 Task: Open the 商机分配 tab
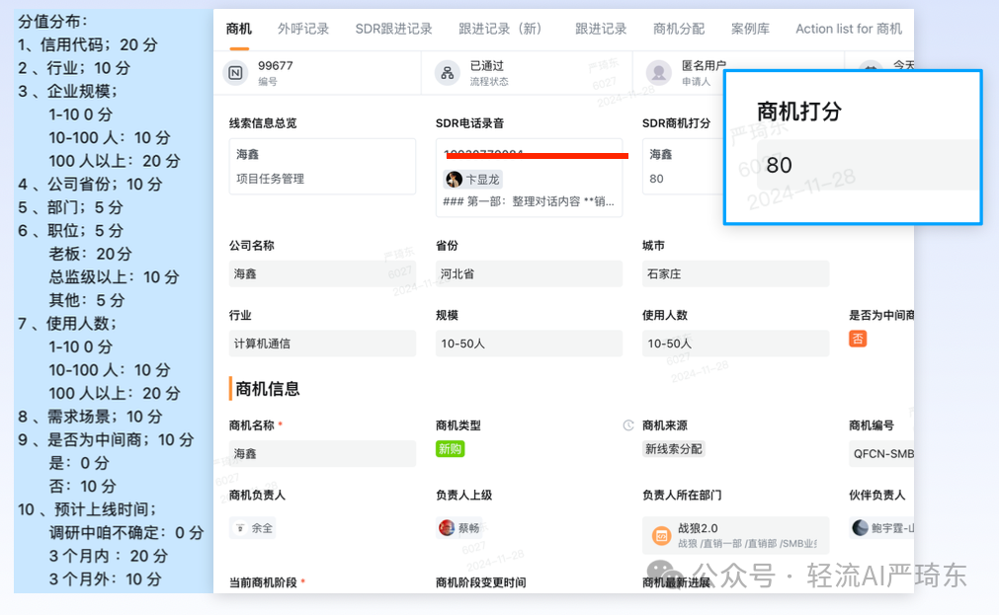click(x=679, y=29)
